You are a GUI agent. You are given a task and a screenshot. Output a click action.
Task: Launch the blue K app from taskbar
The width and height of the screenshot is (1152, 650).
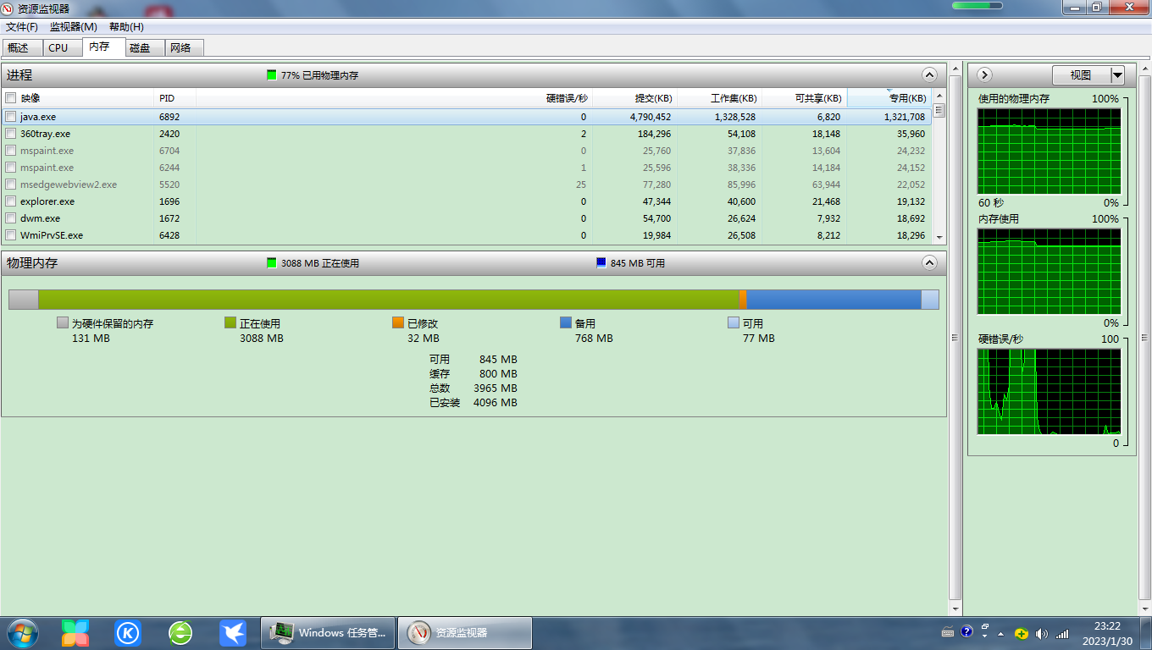(x=128, y=632)
